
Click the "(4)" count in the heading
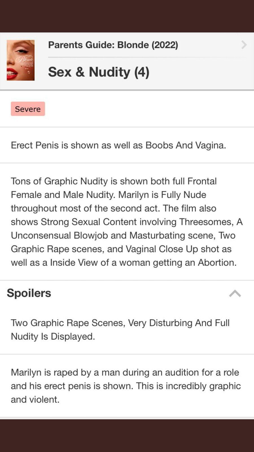tap(142, 72)
